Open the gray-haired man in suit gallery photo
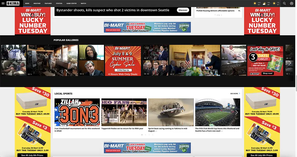 92,68
